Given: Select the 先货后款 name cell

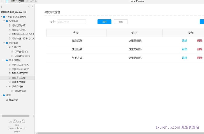Looking at the screenshot, I should coord(77,49).
